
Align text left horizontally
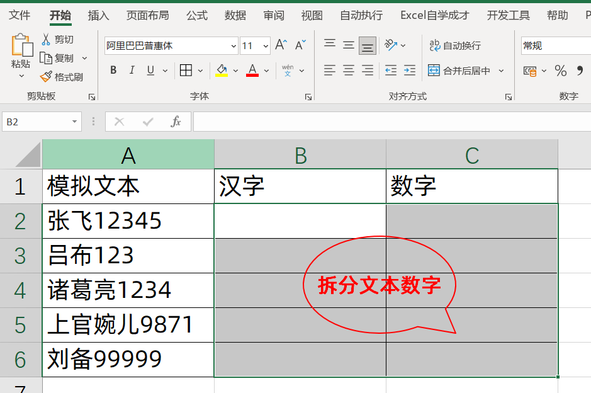(x=330, y=70)
